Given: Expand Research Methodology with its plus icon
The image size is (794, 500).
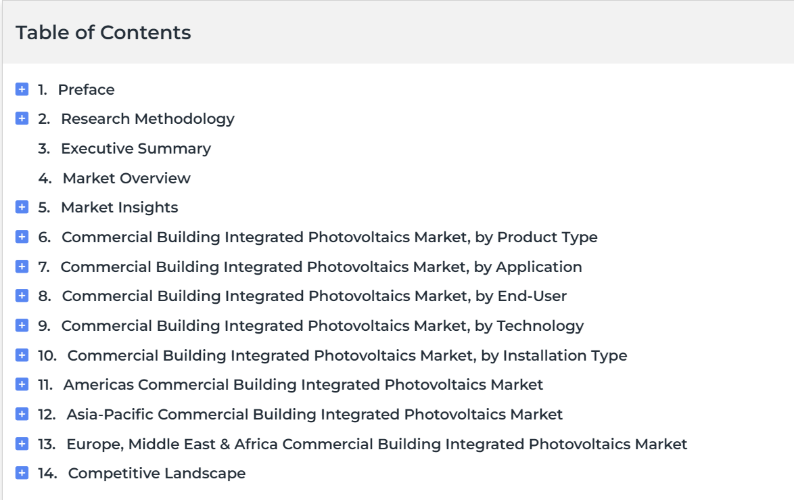Looking at the screenshot, I should click(22, 118).
